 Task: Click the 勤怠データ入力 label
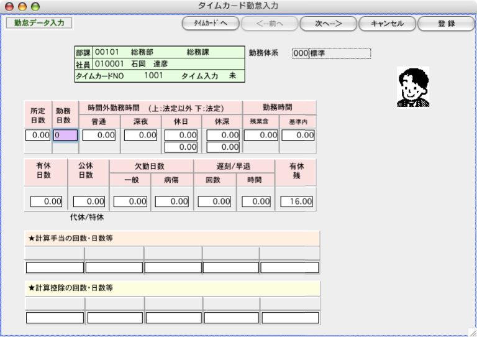(x=39, y=23)
